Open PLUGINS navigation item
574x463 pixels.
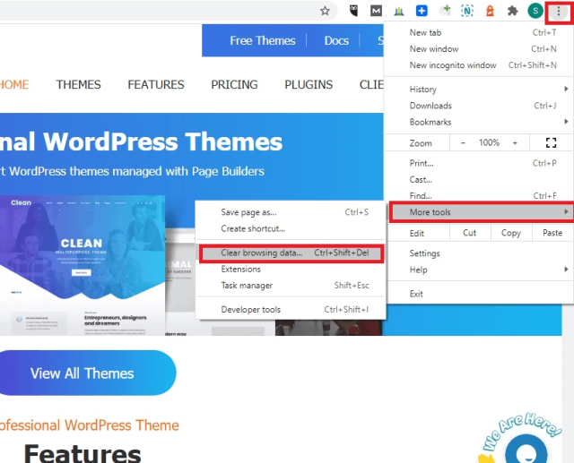309,84
